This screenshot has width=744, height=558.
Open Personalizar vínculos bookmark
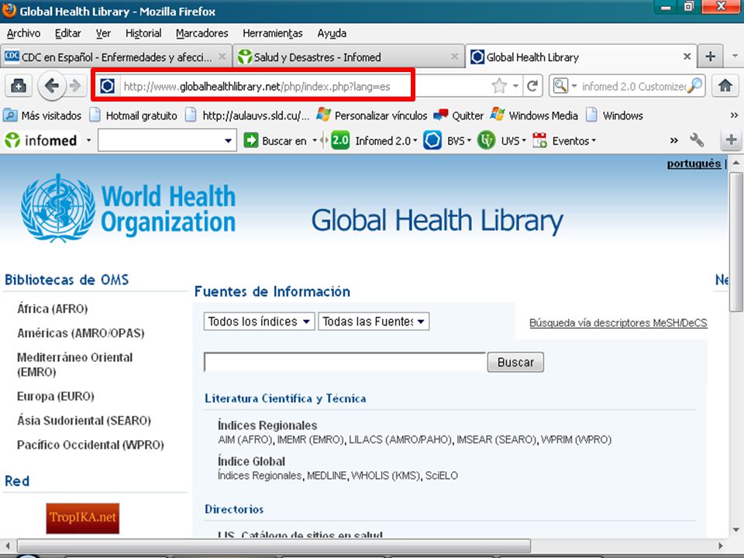(372, 115)
